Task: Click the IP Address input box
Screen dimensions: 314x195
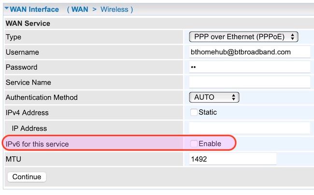Action: pos(249,128)
